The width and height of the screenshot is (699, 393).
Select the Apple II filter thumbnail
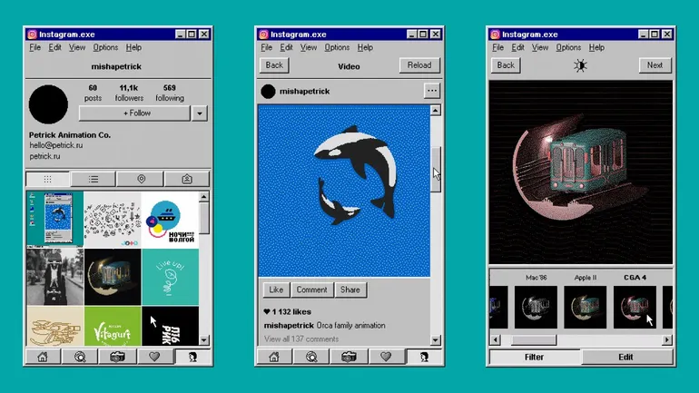(x=586, y=305)
